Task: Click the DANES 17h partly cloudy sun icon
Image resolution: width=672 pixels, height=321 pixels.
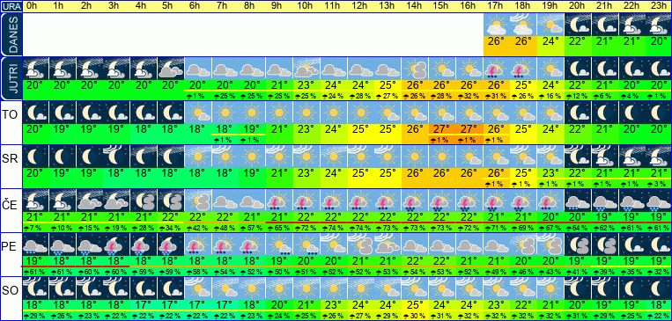Action: (497, 25)
